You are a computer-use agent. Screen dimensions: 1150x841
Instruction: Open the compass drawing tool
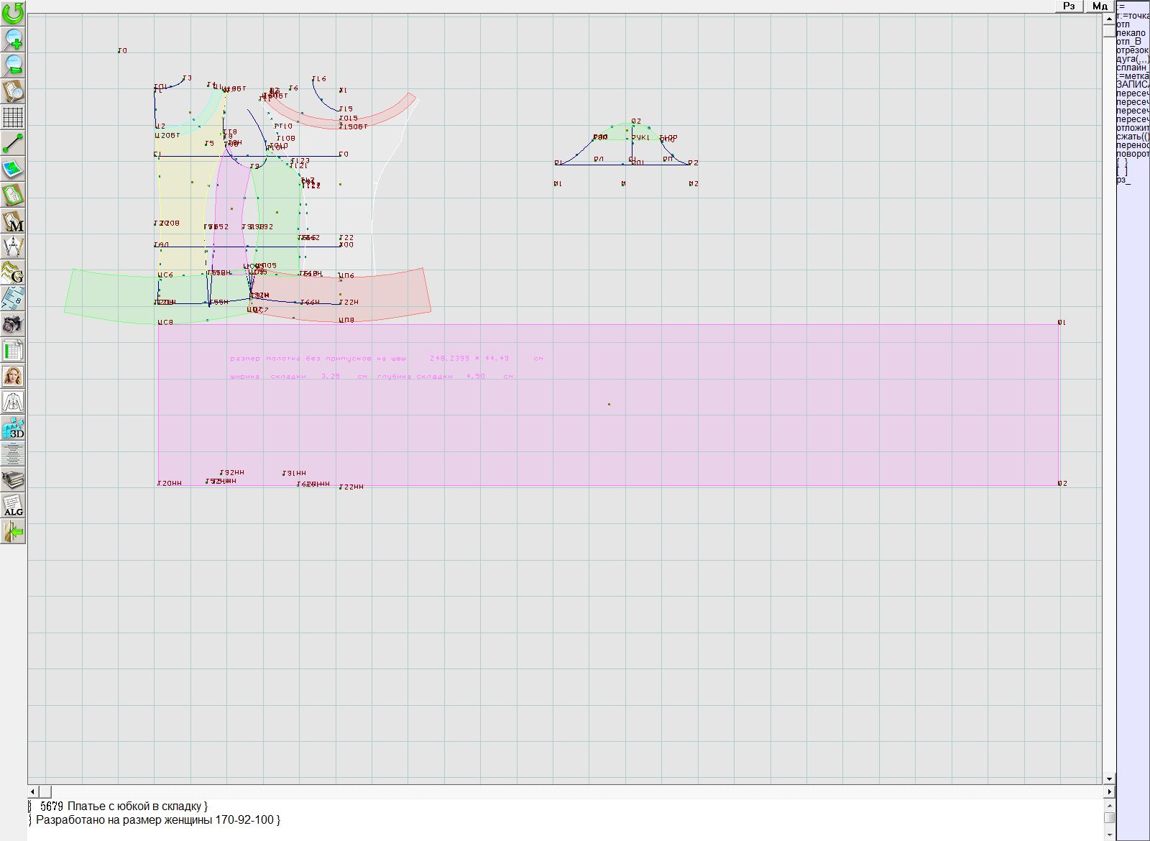pos(13,247)
